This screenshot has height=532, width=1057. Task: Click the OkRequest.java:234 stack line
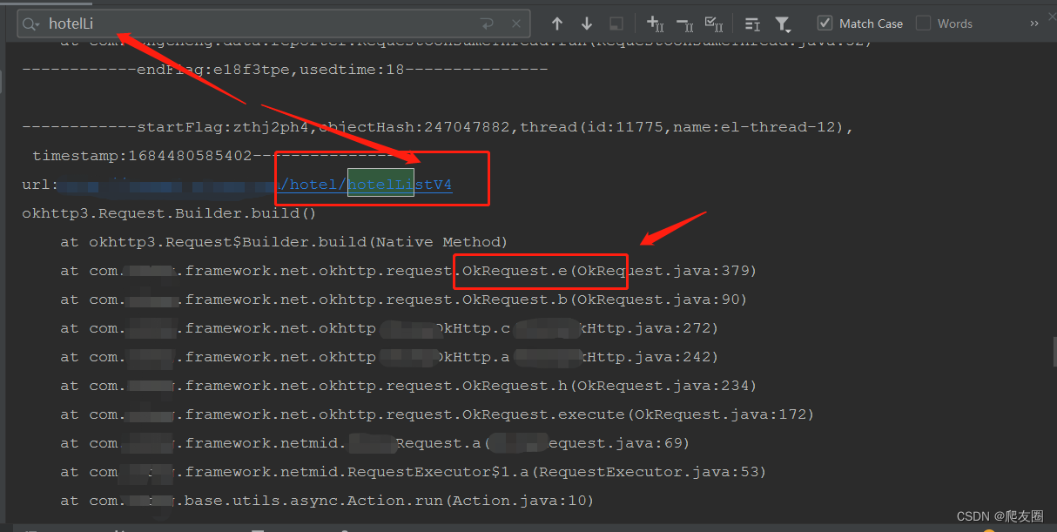[x=408, y=385]
